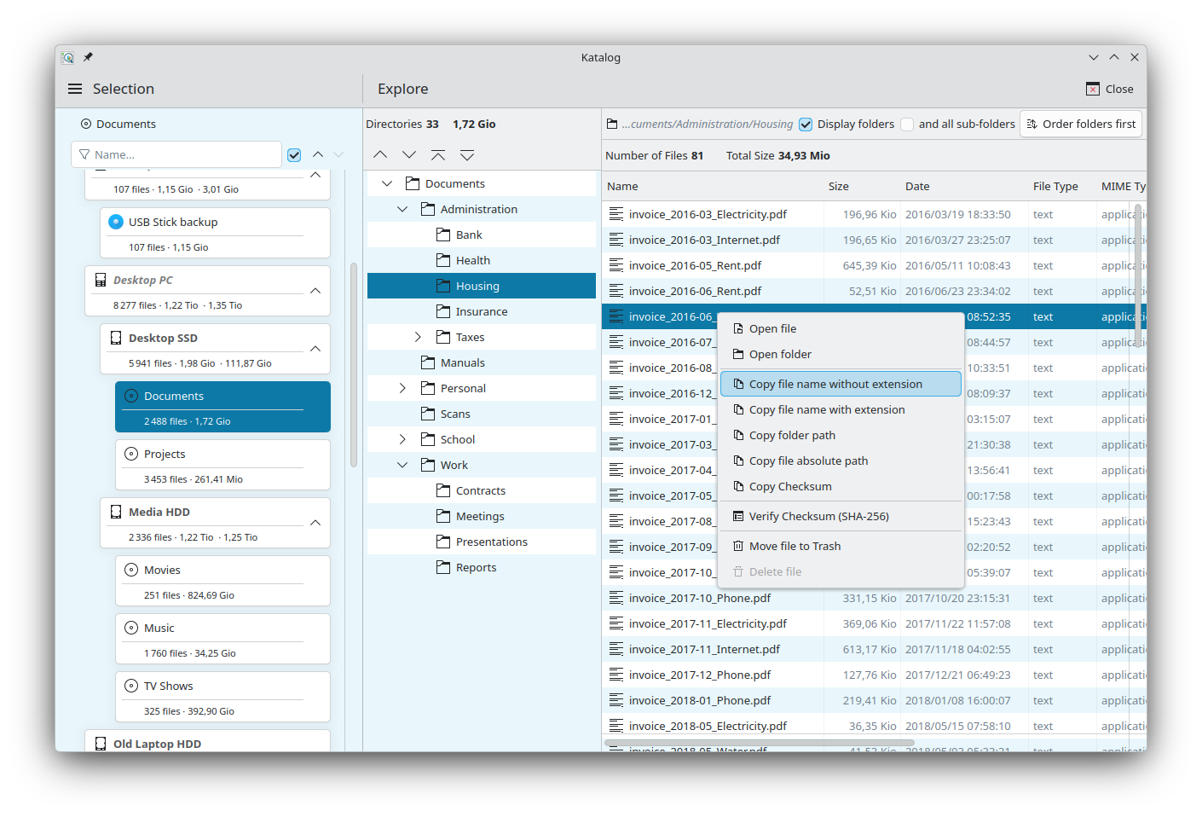Image resolution: width=1202 pixels, height=817 pixels.
Task: Toggle Order folders first button
Action: pos(1081,124)
